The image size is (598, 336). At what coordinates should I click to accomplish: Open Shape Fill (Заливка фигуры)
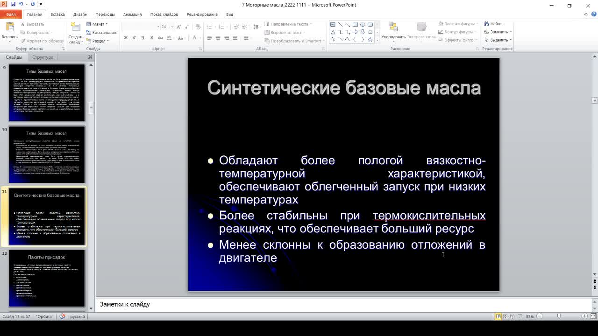point(459,24)
